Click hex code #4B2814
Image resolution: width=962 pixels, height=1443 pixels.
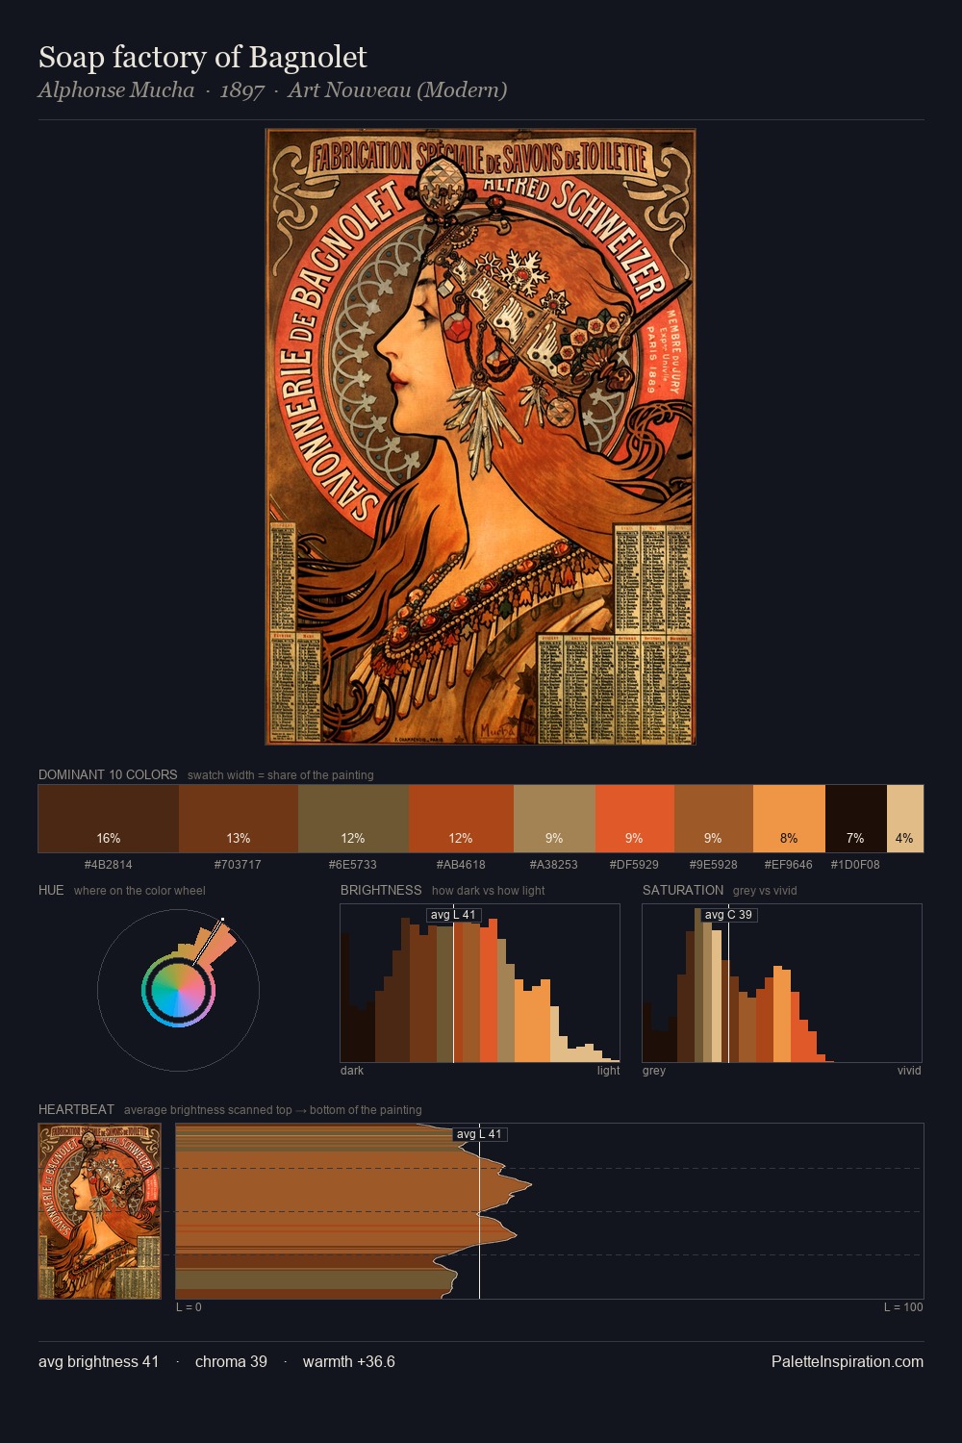point(109,865)
